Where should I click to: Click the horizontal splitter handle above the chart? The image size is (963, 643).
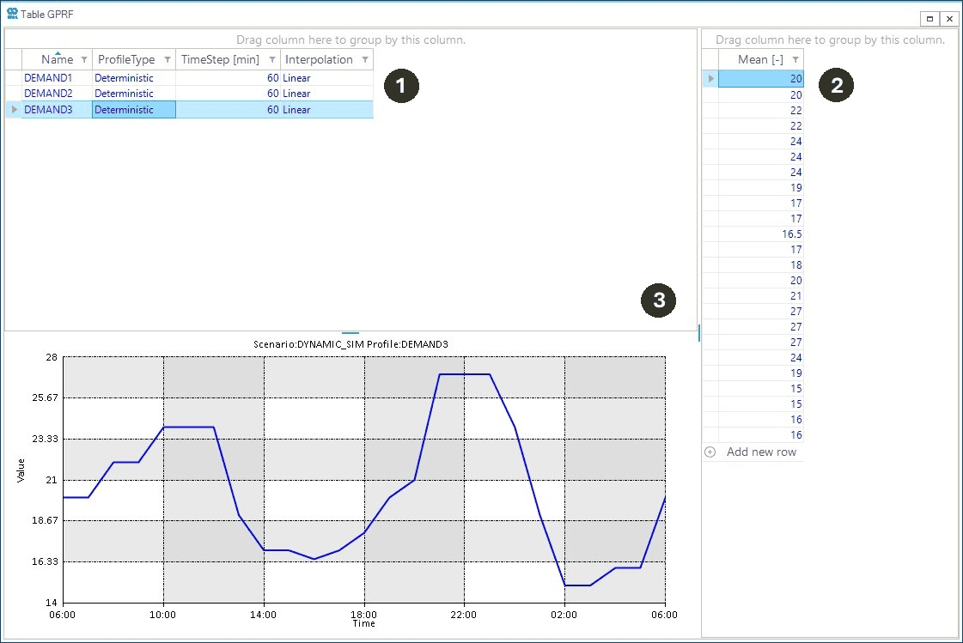(x=350, y=331)
